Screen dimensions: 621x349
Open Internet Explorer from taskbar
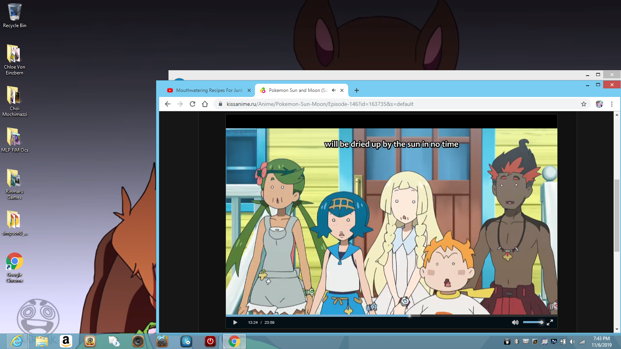pyautogui.click(x=17, y=341)
